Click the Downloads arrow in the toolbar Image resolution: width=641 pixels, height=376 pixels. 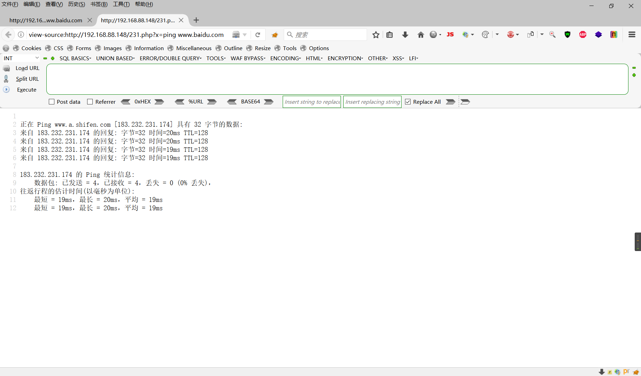(405, 34)
